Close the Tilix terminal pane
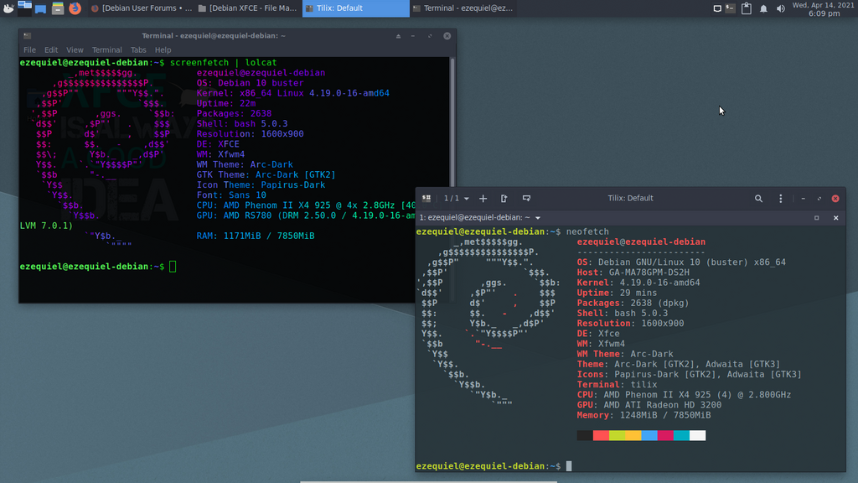This screenshot has height=483, width=858. click(835, 218)
